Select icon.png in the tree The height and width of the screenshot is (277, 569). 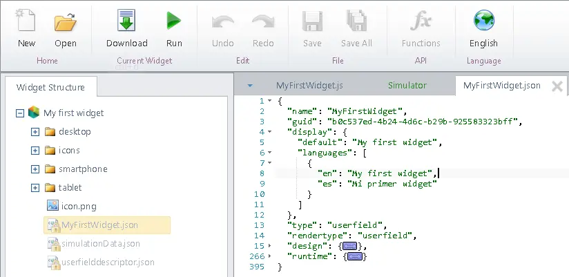(79, 207)
